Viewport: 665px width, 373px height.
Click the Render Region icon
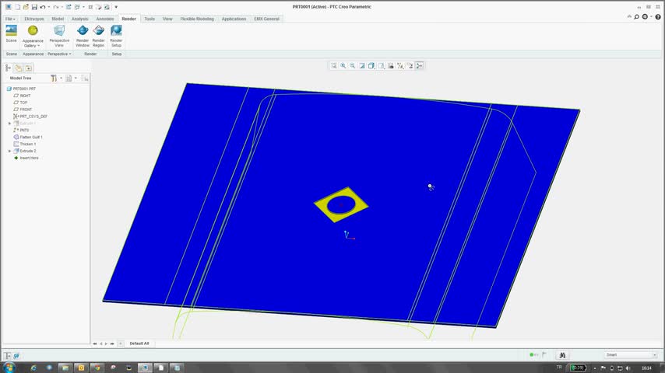(98, 30)
